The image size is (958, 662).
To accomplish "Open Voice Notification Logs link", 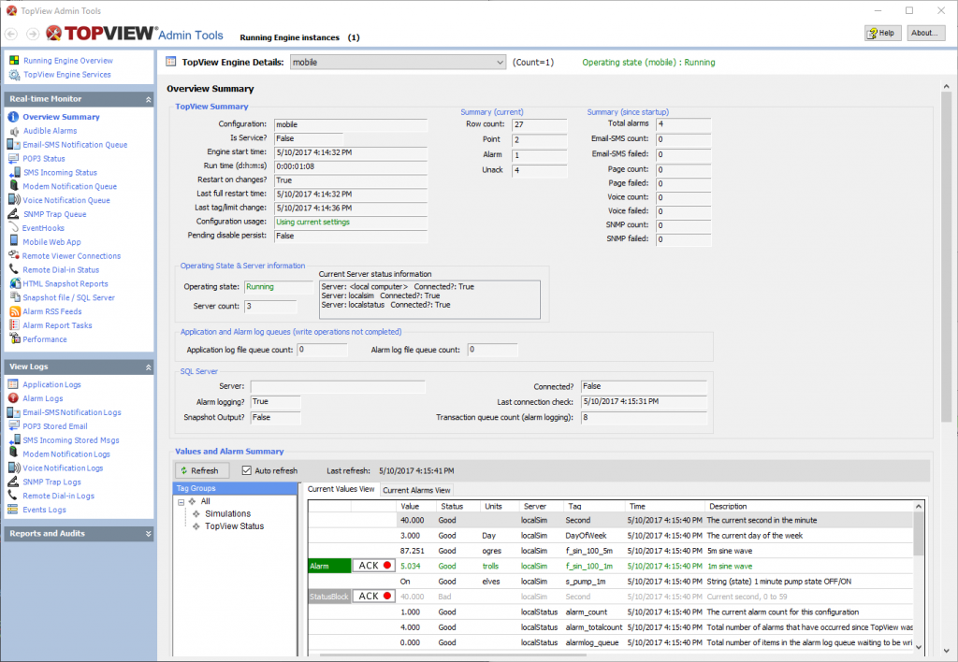I will 63,468.
